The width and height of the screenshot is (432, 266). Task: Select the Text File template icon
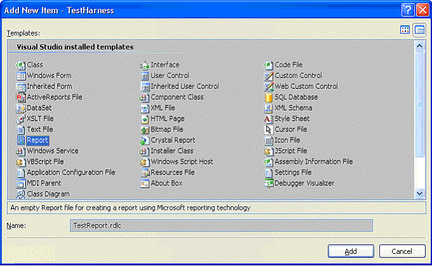[21, 130]
